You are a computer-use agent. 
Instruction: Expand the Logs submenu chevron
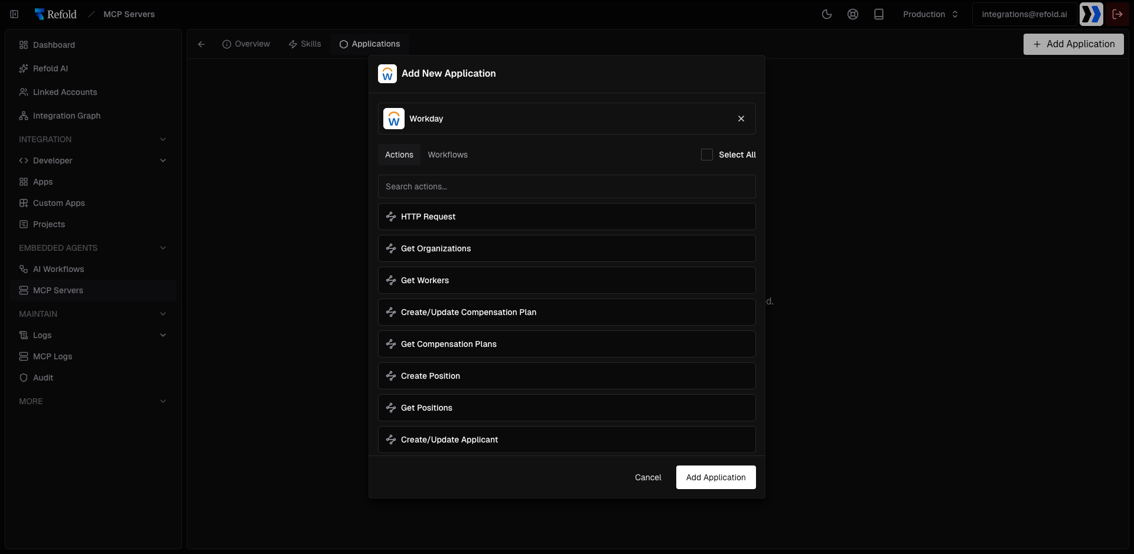(x=163, y=335)
